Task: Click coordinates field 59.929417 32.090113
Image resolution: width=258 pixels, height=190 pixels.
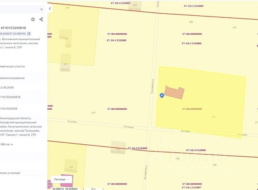Action: pos(13,34)
